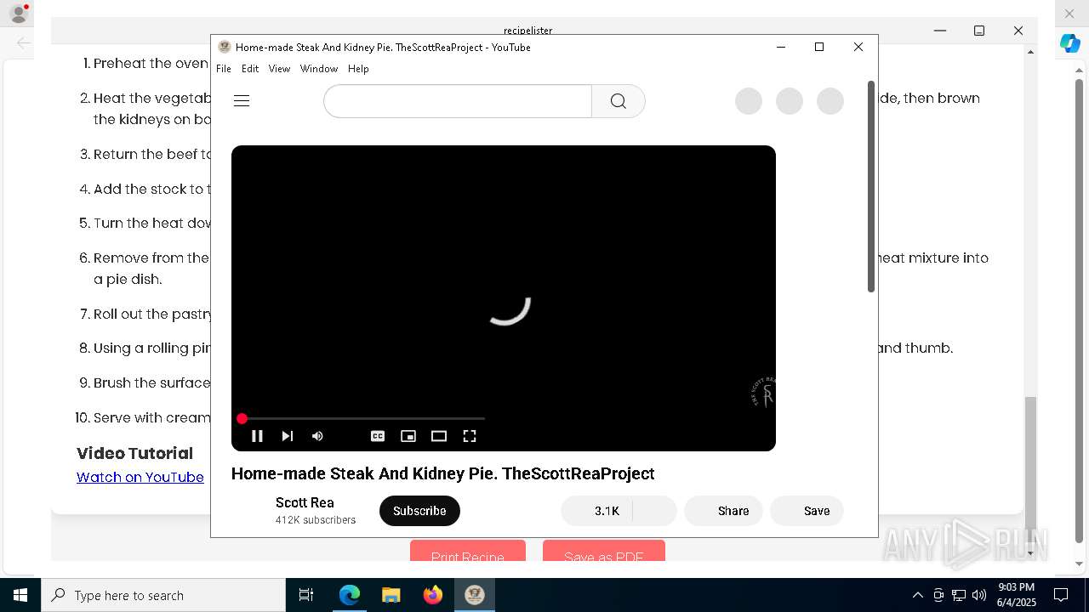Launch Firefox from taskbar
The height and width of the screenshot is (612, 1089).
[x=433, y=595]
